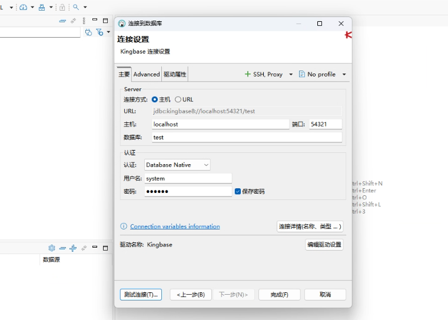
Task: Click the database field containing test
Action: [x=247, y=137]
